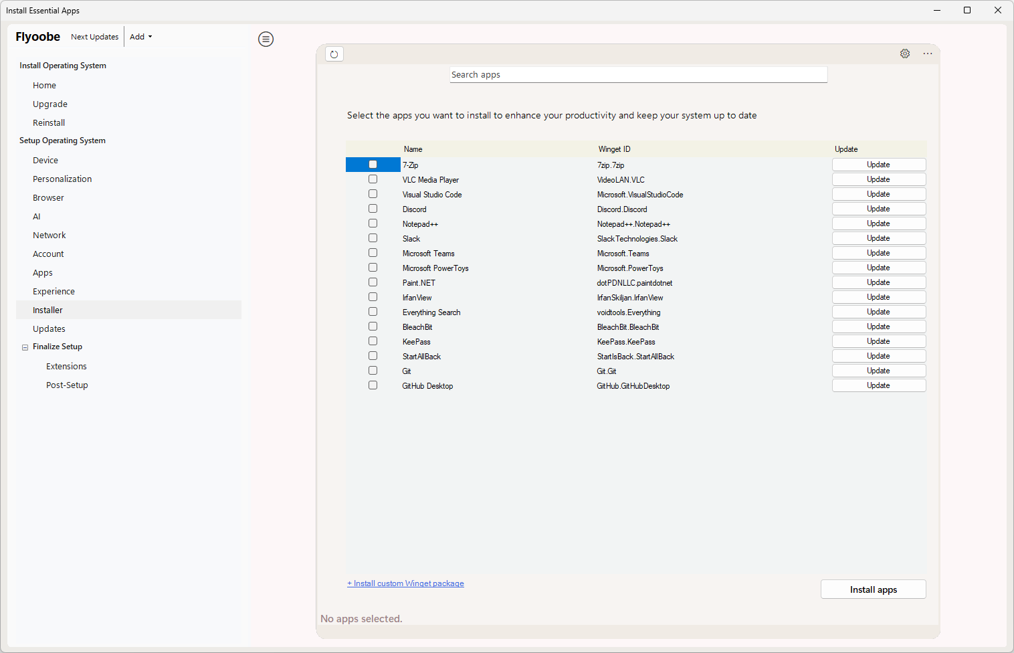
Task: Click the refresh icon above the search box
Action: pos(334,54)
